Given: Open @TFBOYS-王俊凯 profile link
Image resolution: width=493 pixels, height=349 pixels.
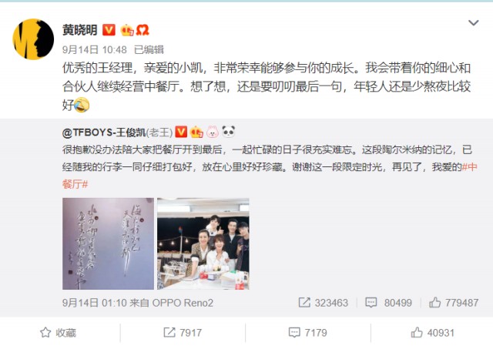Looking at the screenshot, I should point(104,133).
